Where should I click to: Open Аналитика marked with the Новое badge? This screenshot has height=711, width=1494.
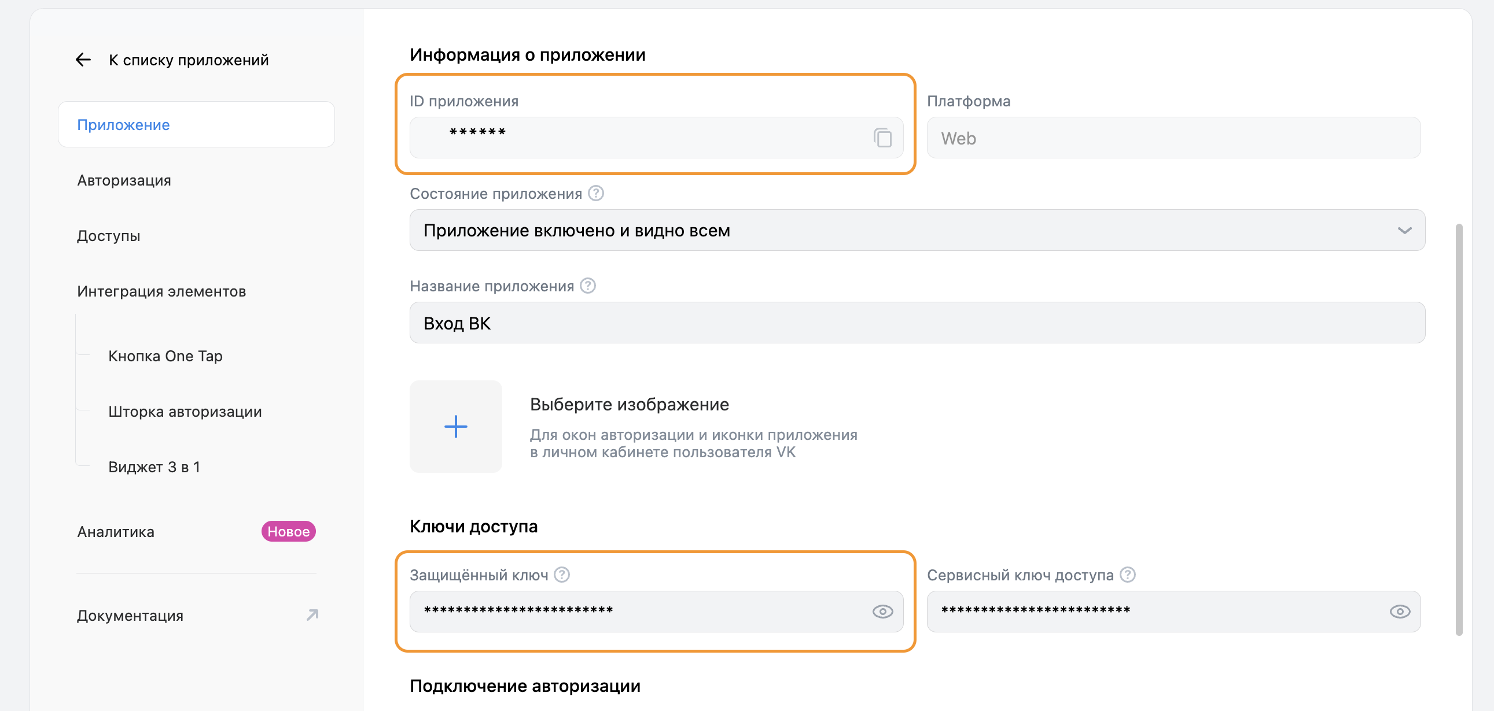(116, 531)
